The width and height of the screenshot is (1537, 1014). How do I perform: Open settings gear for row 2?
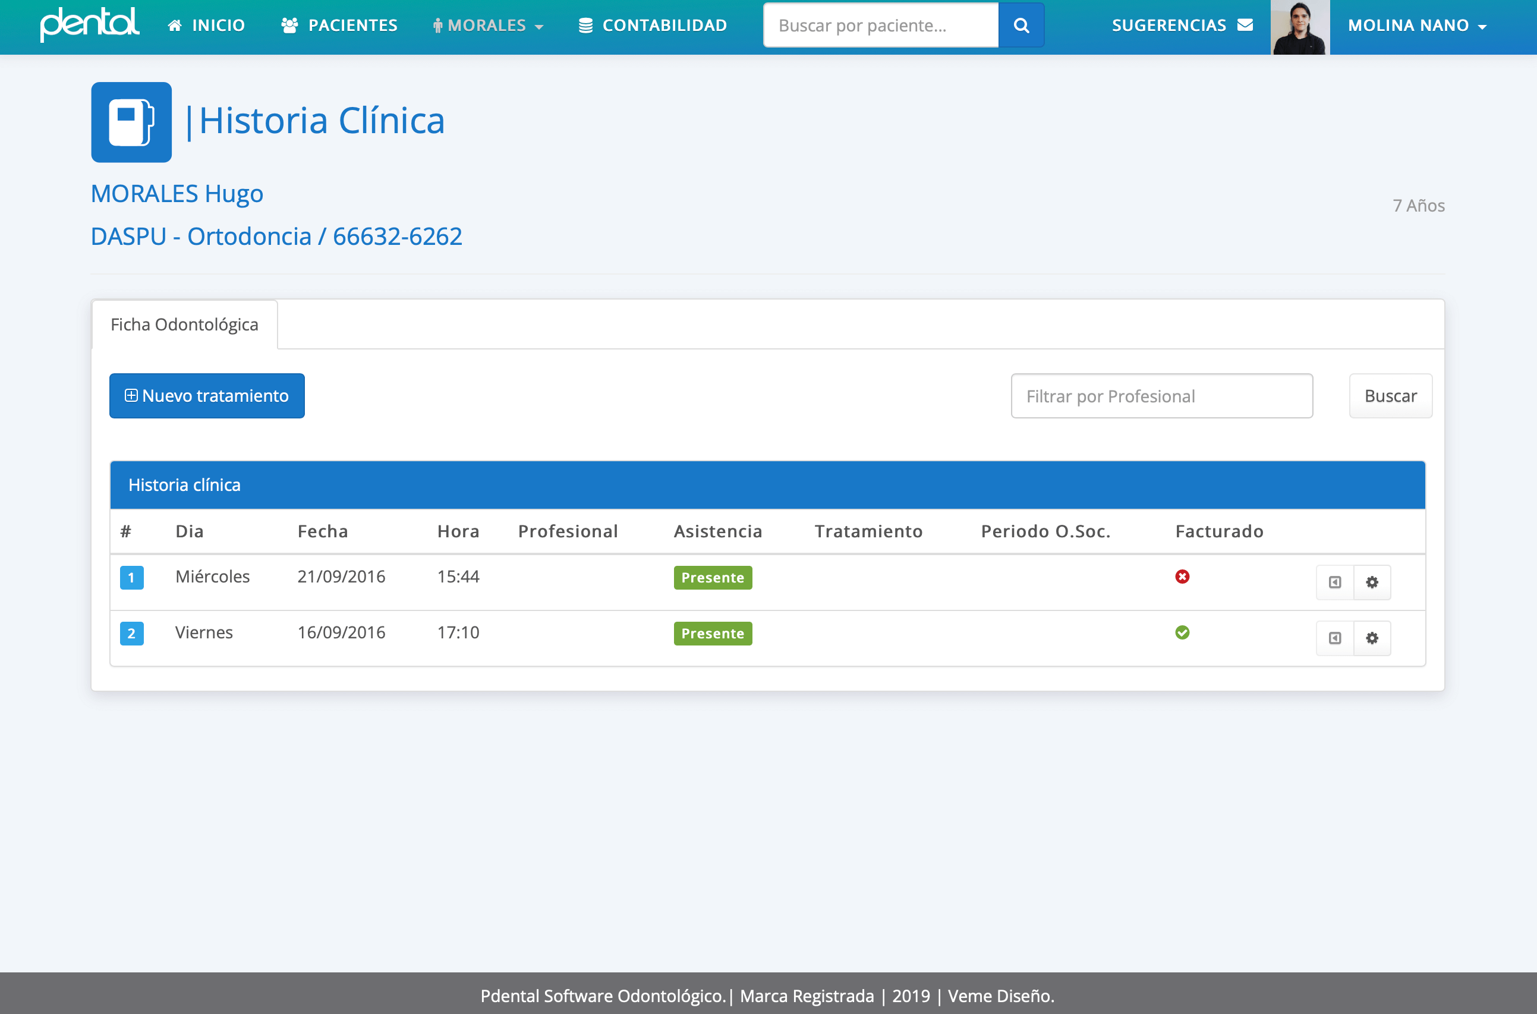tap(1371, 638)
